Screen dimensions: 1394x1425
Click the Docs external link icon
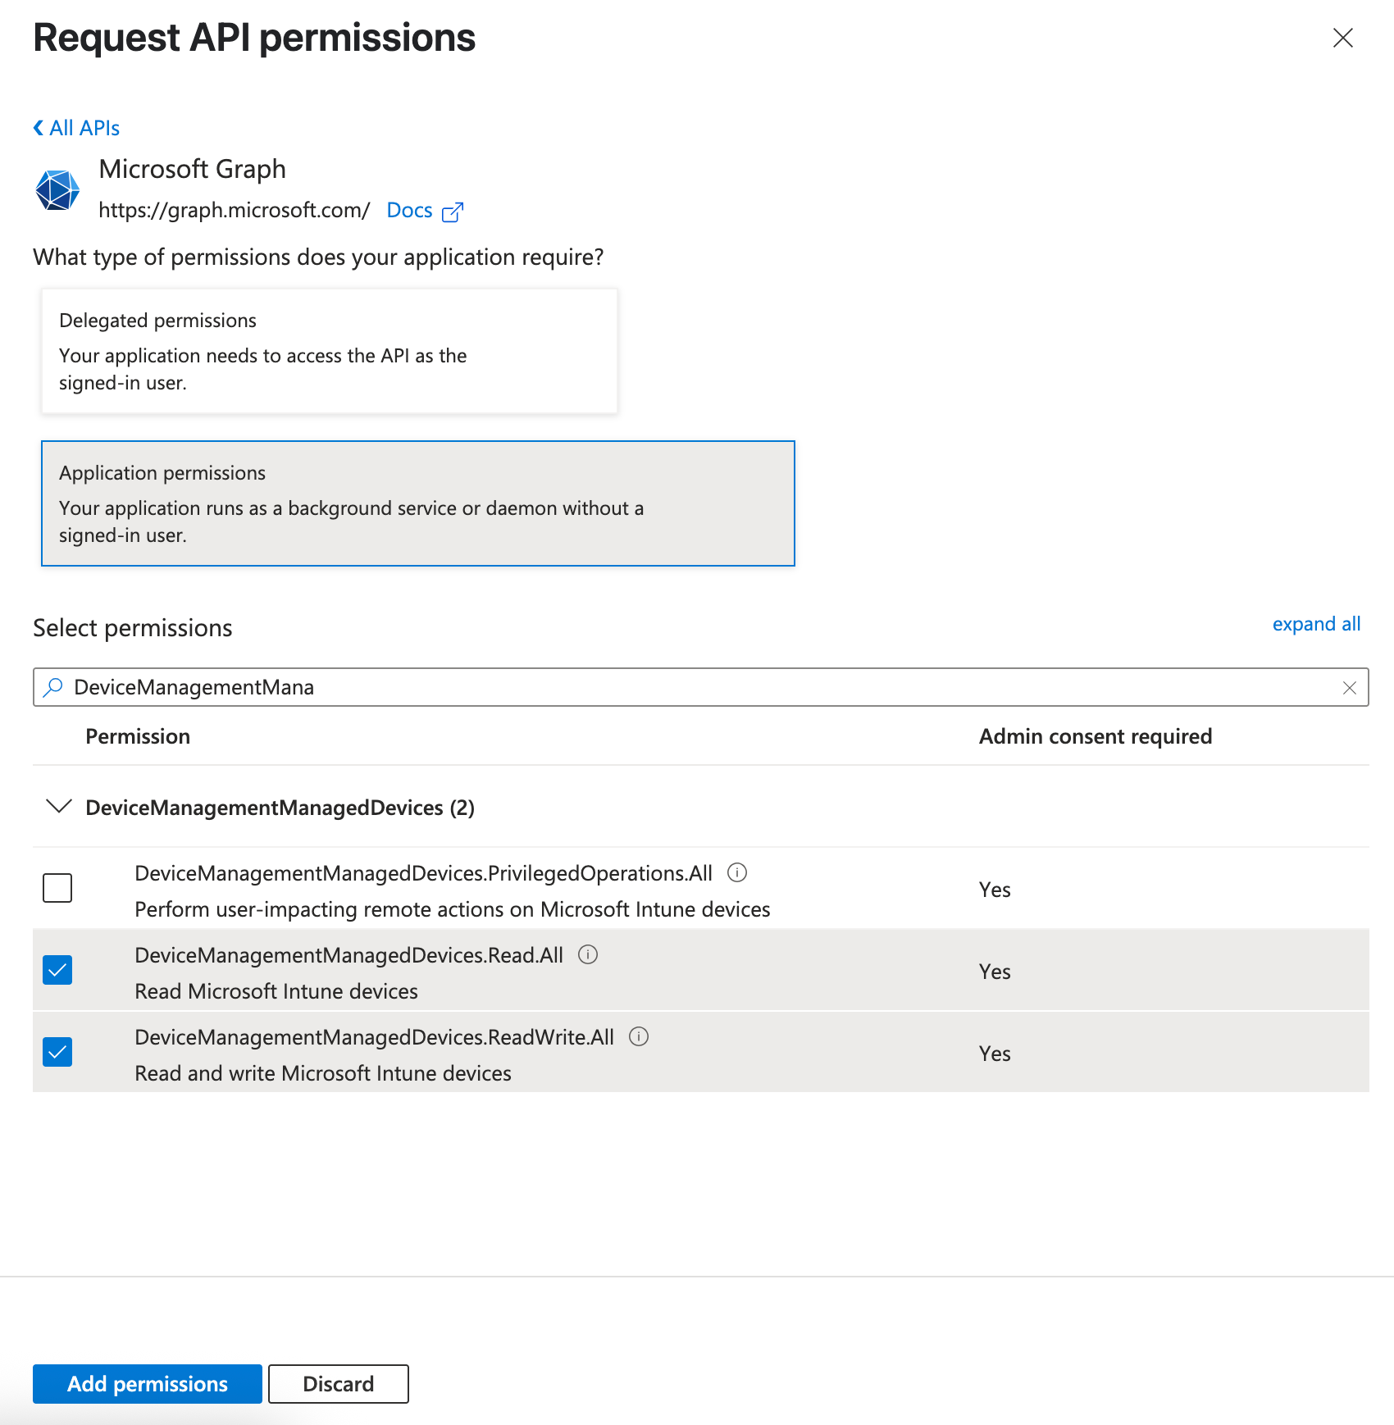click(x=453, y=212)
